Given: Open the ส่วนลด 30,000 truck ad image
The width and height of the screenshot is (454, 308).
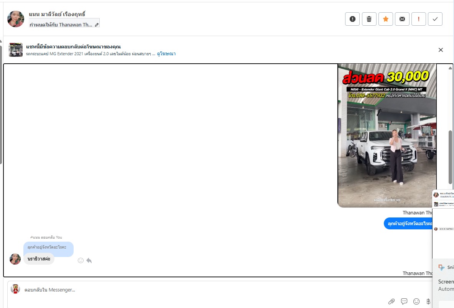Looking at the screenshot, I should click(x=387, y=136).
